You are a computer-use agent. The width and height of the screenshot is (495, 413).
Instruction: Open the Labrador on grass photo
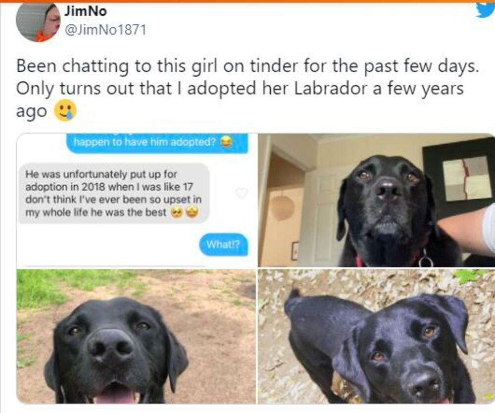tap(137, 337)
